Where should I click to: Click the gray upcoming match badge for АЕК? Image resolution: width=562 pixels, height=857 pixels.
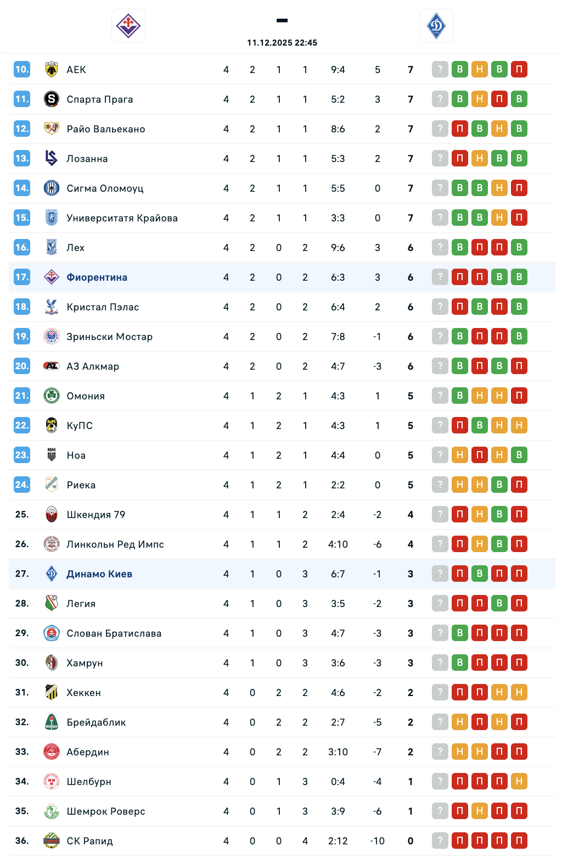point(440,70)
